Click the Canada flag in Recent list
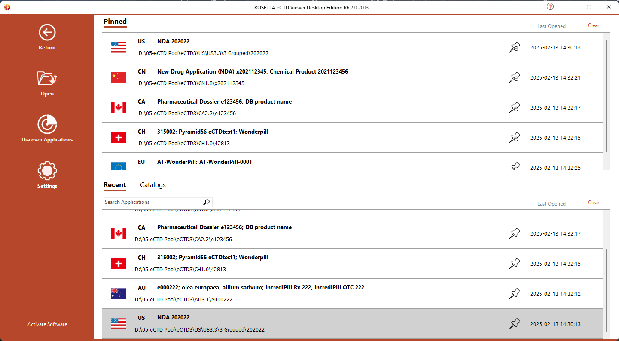619x341 pixels. 119,233
